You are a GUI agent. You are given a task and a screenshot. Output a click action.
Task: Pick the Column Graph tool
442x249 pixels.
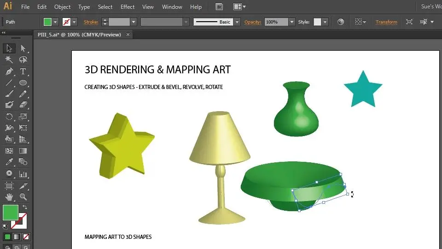[x=23, y=174]
